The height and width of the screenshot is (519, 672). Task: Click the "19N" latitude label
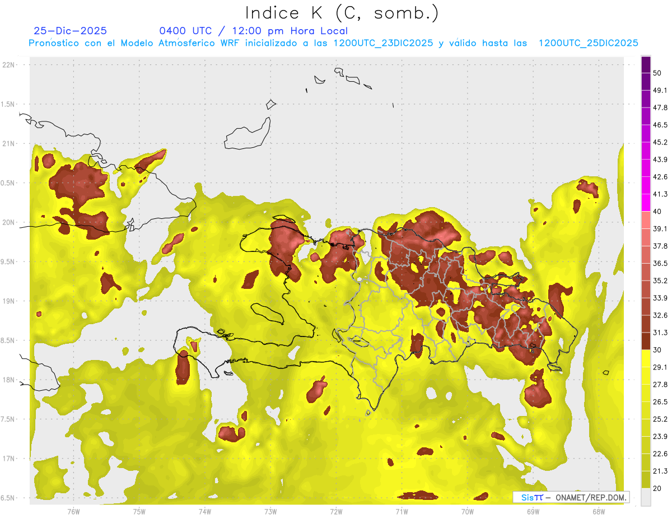tap(9, 301)
